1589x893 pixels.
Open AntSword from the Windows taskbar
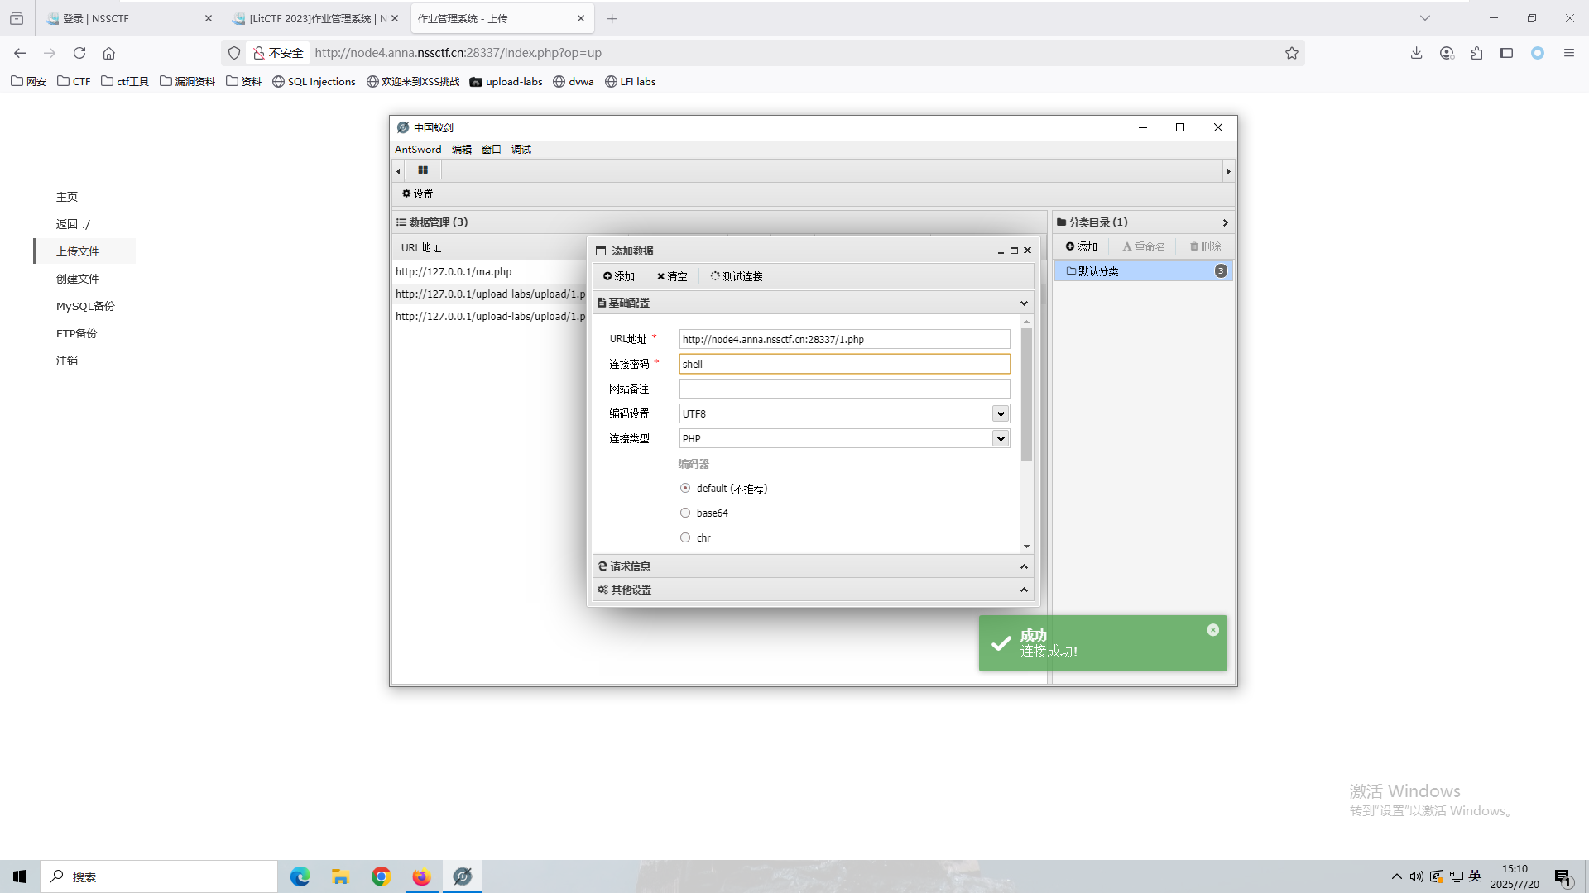463,876
